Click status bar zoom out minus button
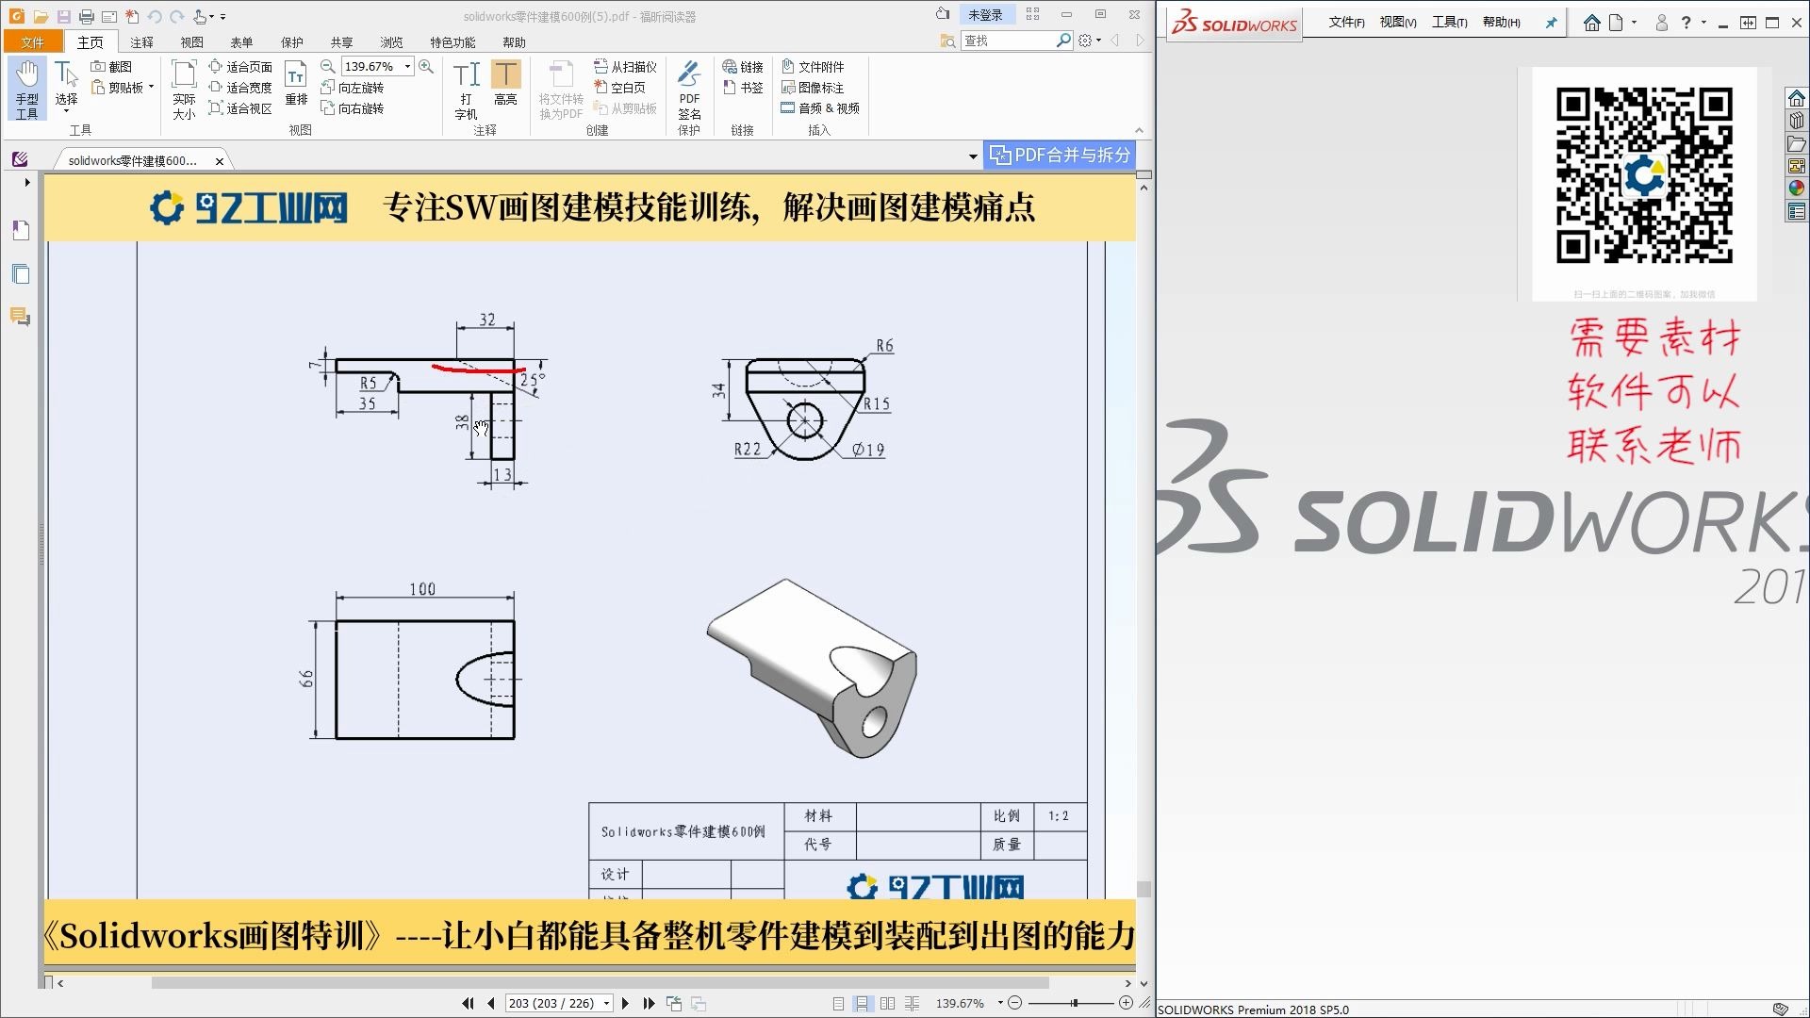Screen dimensions: 1810x1018 pos(1015,1004)
